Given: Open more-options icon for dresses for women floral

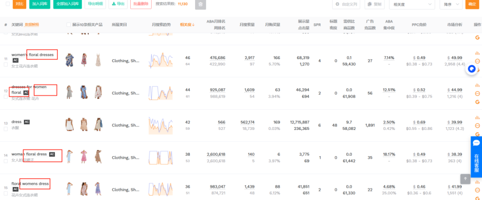Looking at the screenshot, I should 478,93.
